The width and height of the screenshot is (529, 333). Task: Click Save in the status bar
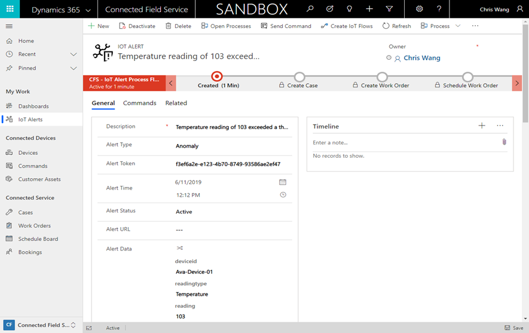pyautogui.click(x=514, y=328)
